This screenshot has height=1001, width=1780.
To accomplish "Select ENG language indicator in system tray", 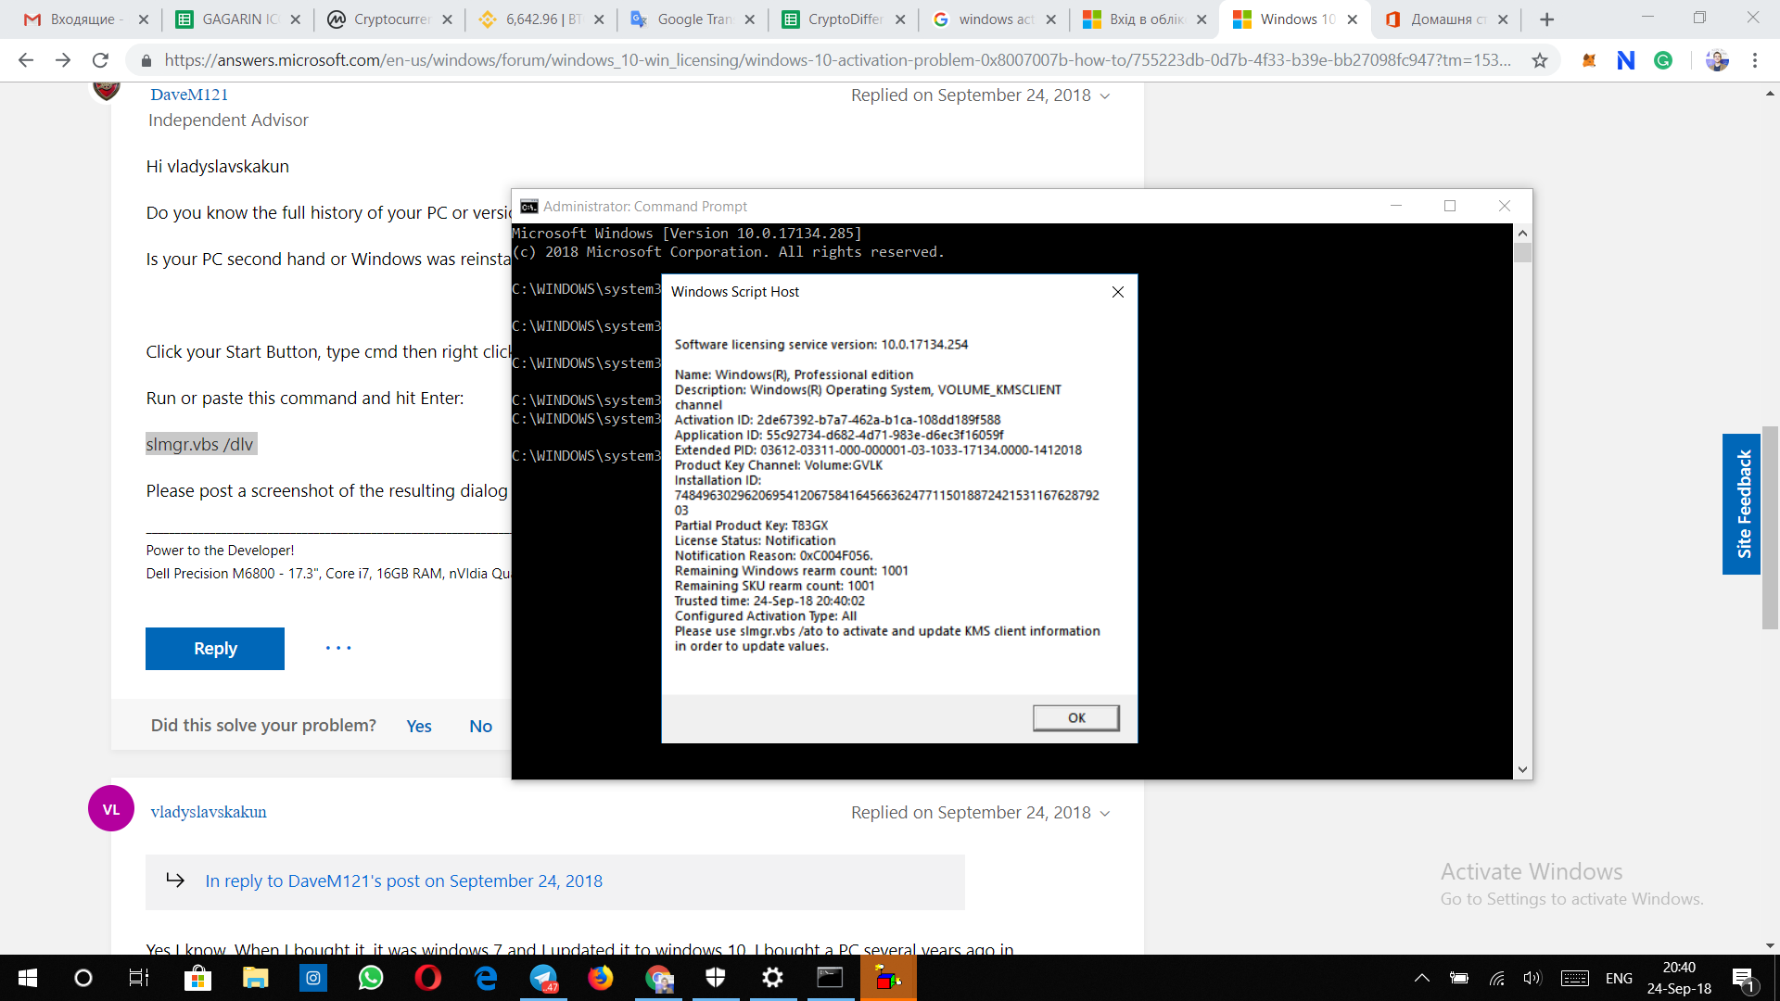I will point(1620,978).
